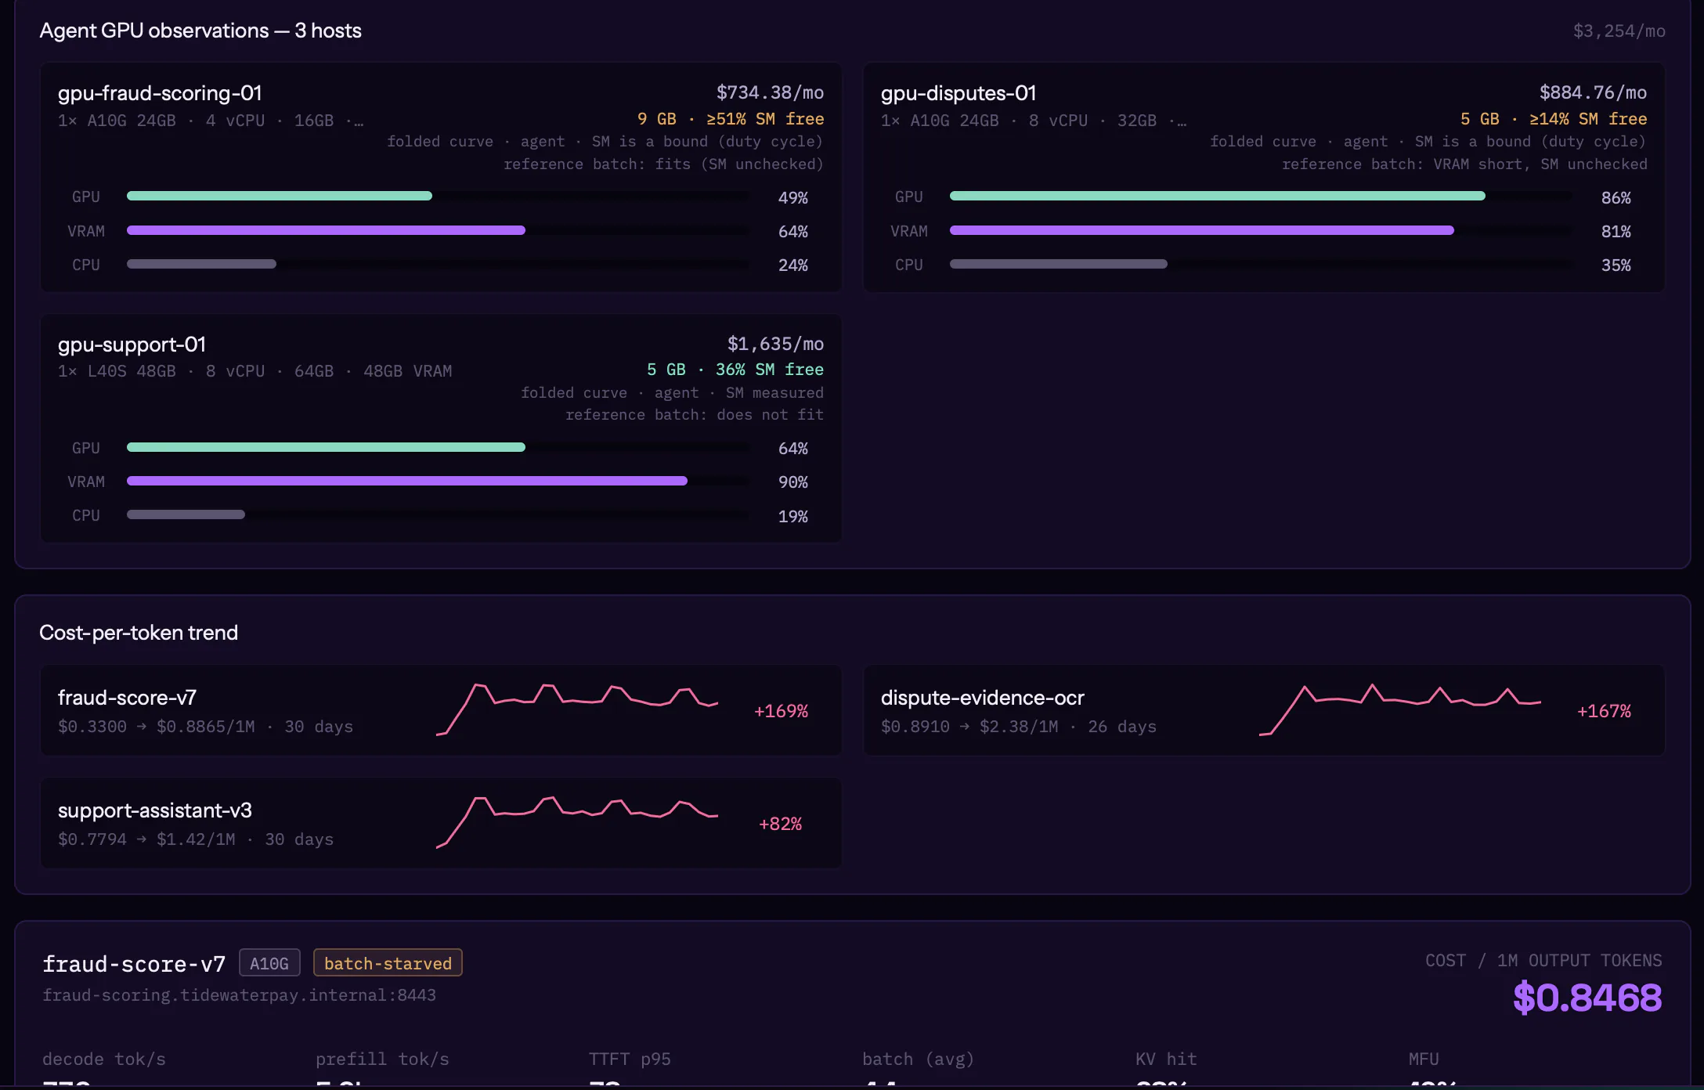Viewport: 1704px width, 1090px height.
Task: Click the '1× A10G 24GB · 8 vCPU' specs line
Action: coord(1034,121)
